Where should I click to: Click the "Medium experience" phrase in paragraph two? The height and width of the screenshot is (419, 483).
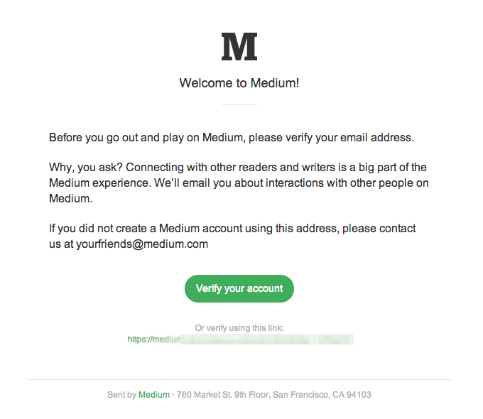[100, 183]
